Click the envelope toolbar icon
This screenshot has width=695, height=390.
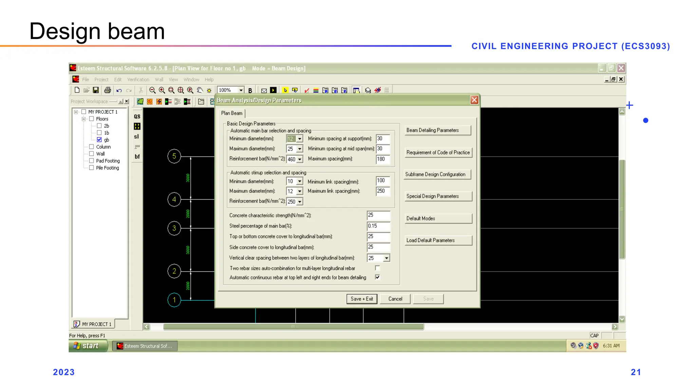click(x=264, y=90)
